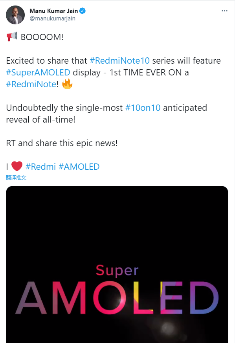Image resolution: width=235 pixels, height=343 pixels.
Task: Click the AMOLED lettering in the video
Action: pyautogui.click(x=117, y=298)
